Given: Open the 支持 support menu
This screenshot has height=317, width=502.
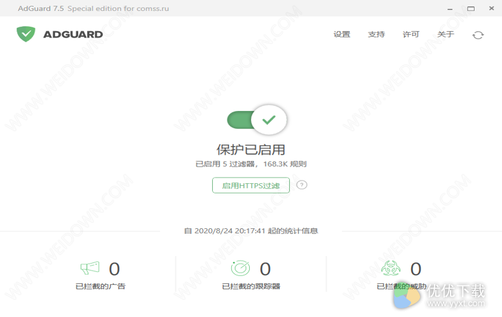Looking at the screenshot, I should point(376,34).
